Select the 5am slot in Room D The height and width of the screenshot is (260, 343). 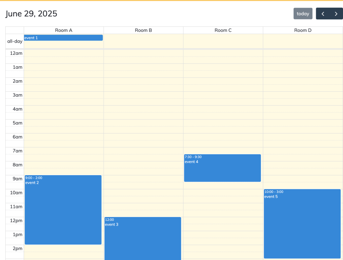302,126
